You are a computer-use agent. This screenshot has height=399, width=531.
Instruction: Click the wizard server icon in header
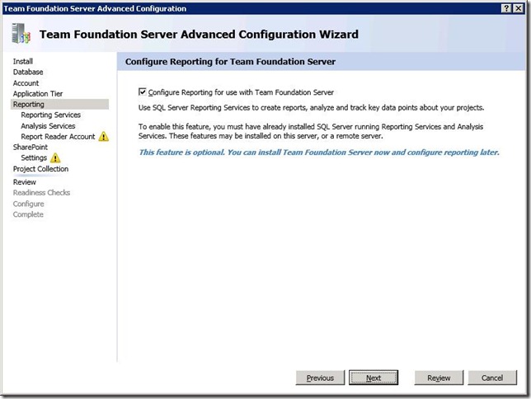coord(21,34)
